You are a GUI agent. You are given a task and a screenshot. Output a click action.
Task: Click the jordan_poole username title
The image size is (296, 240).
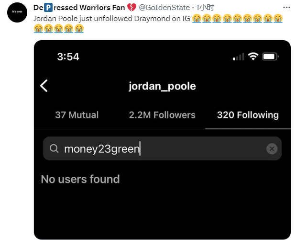coord(162,86)
